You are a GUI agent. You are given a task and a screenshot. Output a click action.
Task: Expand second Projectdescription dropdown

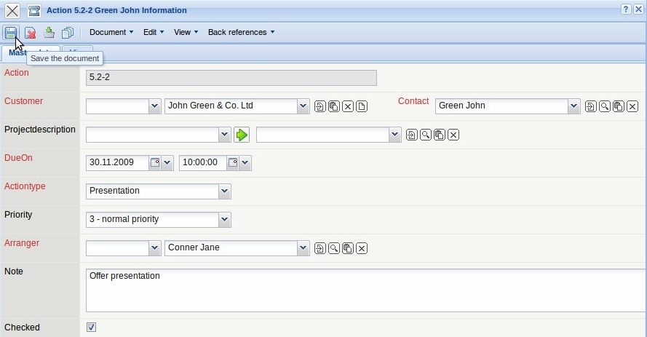coord(395,135)
